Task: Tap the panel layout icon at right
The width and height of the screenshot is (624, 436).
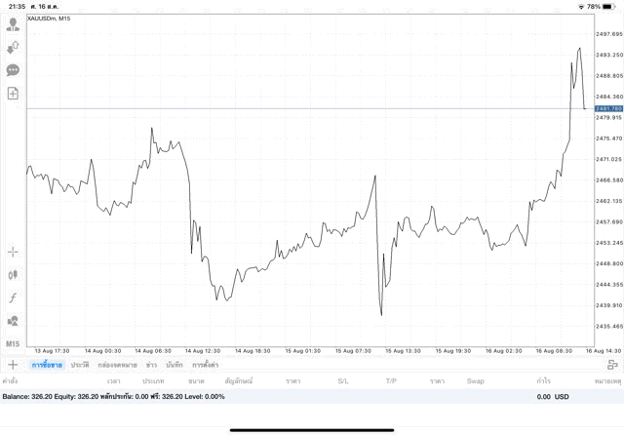Action: pos(612,364)
